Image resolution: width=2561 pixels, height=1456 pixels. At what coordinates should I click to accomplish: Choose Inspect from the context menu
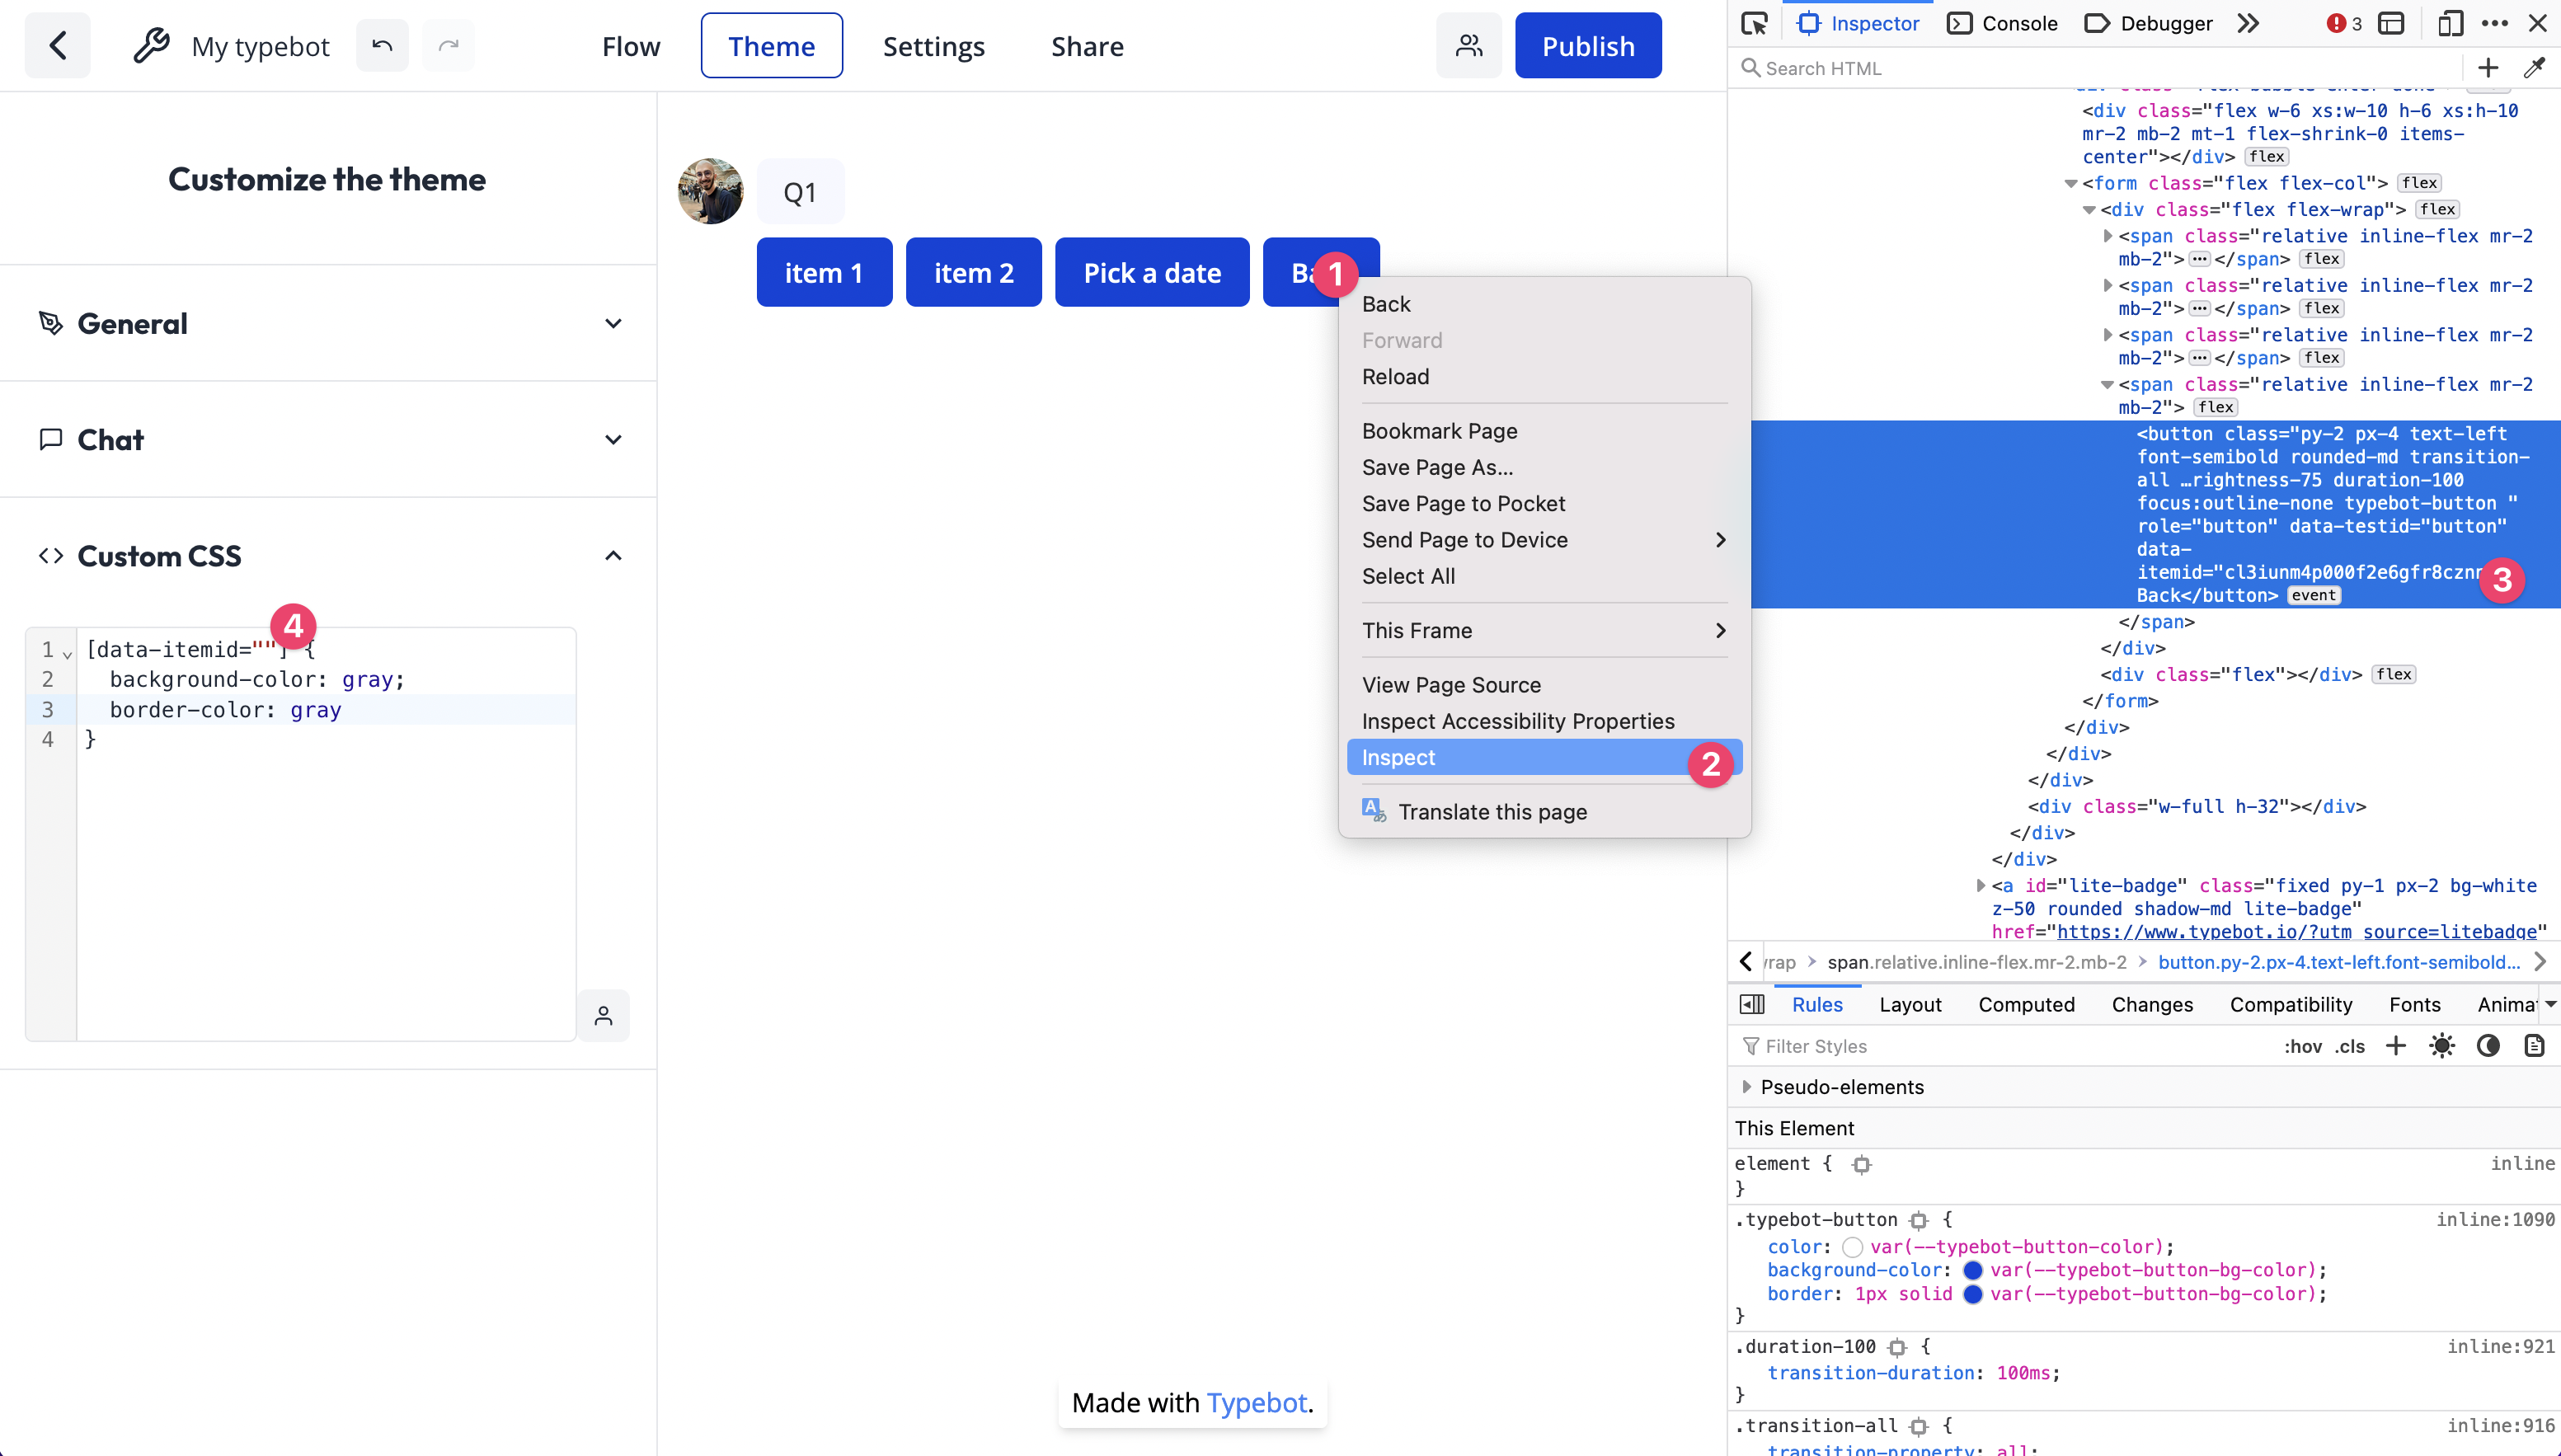[1398, 758]
